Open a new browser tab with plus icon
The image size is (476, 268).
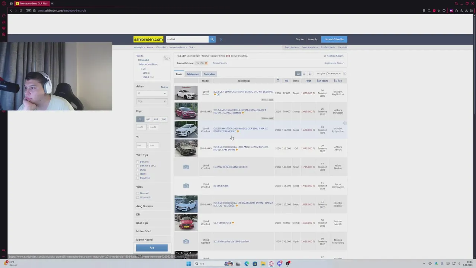point(52,3)
